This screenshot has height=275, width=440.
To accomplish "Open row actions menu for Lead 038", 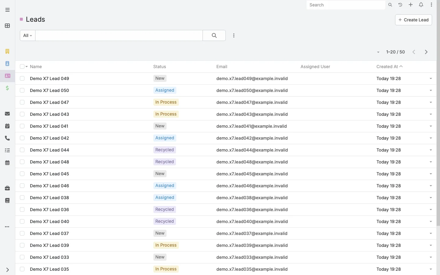I will [431, 198].
